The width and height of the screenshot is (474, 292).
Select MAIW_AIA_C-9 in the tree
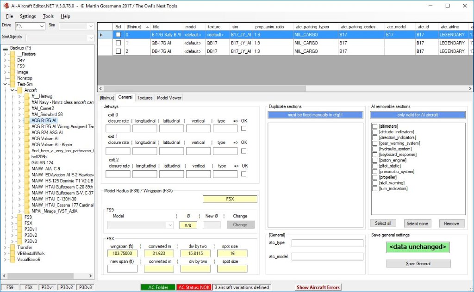pos(46,168)
